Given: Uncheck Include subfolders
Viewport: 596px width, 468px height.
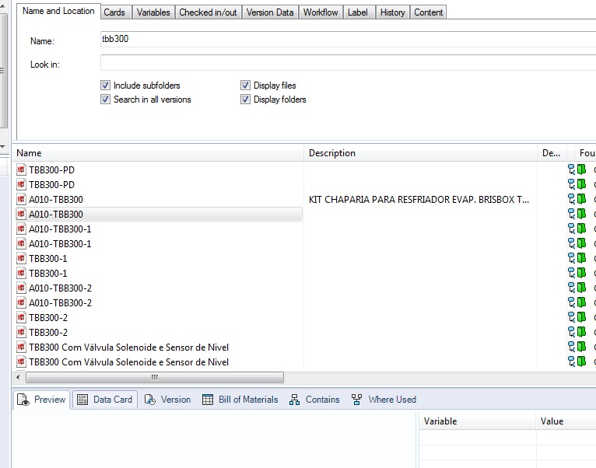Looking at the screenshot, I should [x=105, y=85].
